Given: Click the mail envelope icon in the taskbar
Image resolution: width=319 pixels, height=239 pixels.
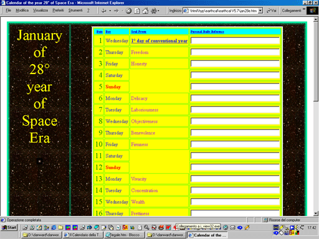Looking at the screenshot, I should 232,228.
